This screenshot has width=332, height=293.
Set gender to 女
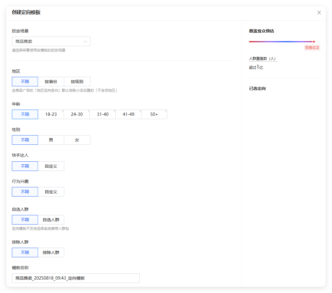tap(77, 140)
